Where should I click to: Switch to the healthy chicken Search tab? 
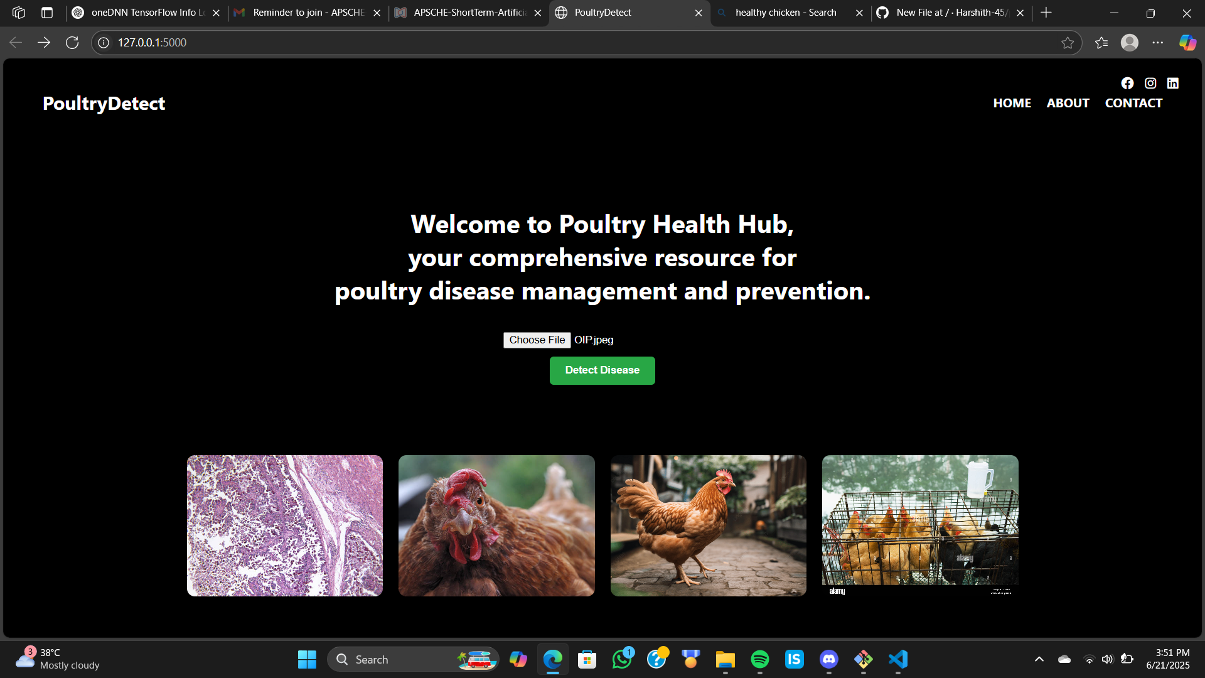[785, 12]
